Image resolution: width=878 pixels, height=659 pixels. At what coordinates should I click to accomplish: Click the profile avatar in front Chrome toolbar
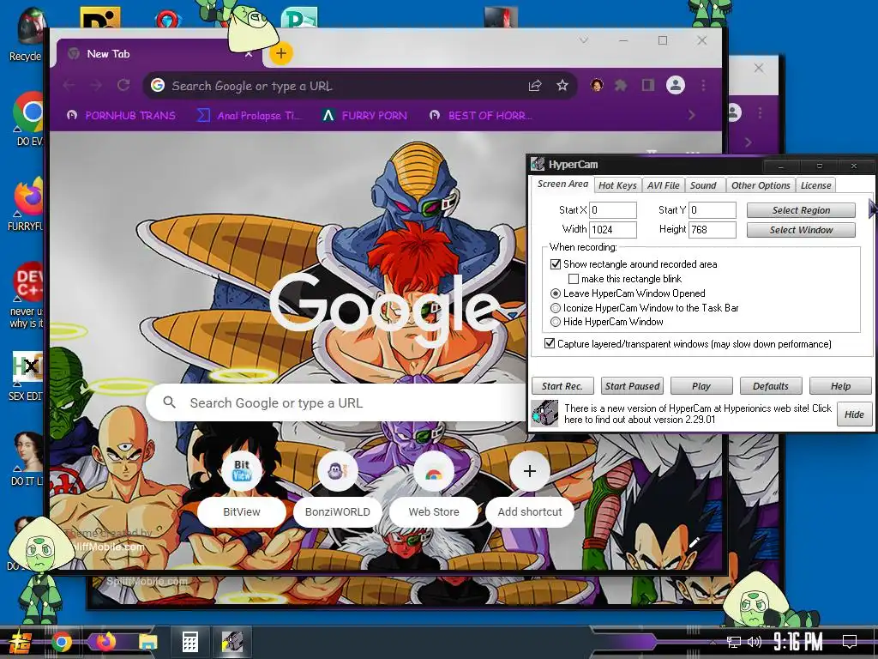(x=676, y=85)
